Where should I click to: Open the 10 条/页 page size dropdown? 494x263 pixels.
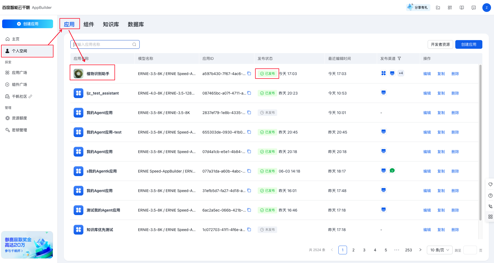tap(440, 250)
